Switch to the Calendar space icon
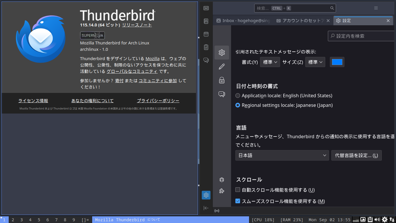Screen dimensions: 396x223 (206, 34)
